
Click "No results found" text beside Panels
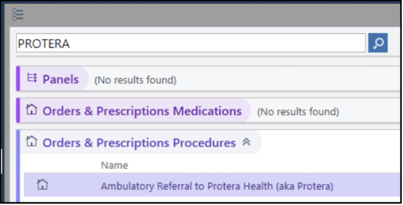point(135,80)
